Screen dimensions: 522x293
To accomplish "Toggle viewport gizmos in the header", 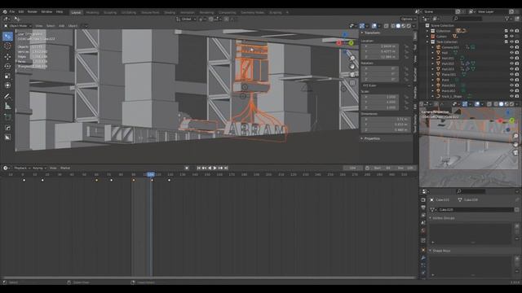I will (362, 26).
